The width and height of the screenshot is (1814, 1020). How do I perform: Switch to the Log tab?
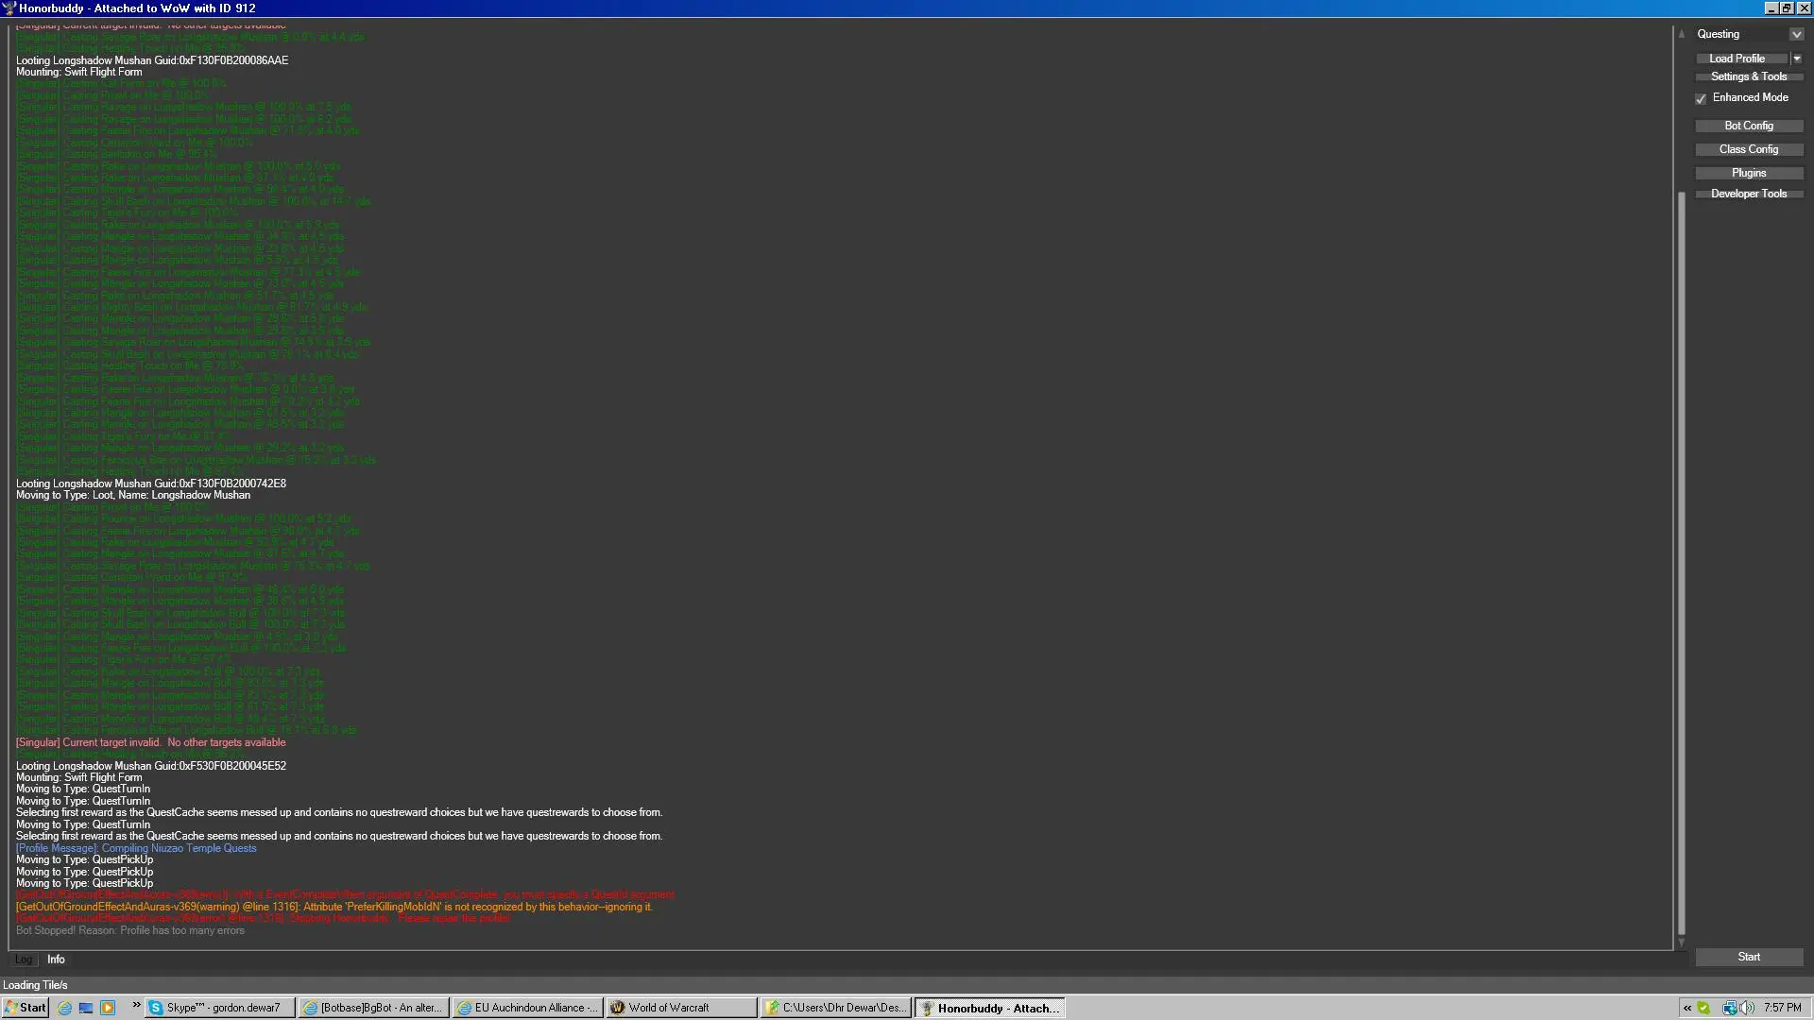(x=24, y=960)
